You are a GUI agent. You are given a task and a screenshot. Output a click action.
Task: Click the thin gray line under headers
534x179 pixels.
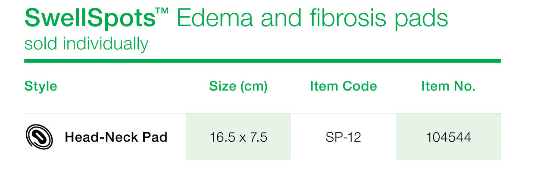pos(262,113)
